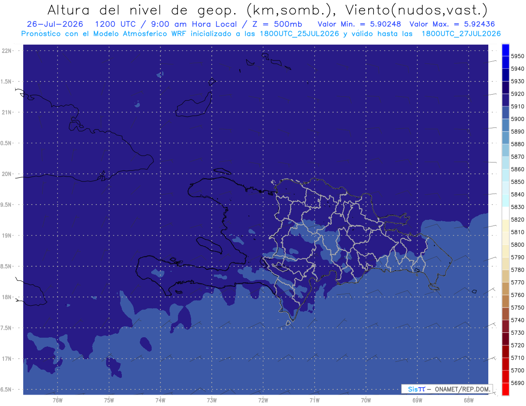Screen dimensions: 526x406
Task: Click the "5800" color scale value
Action: pos(518,245)
